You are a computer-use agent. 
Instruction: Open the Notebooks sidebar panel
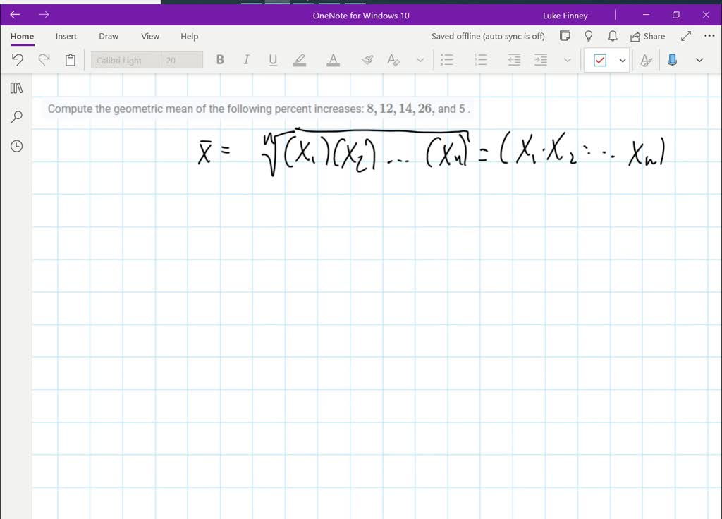(x=16, y=87)
